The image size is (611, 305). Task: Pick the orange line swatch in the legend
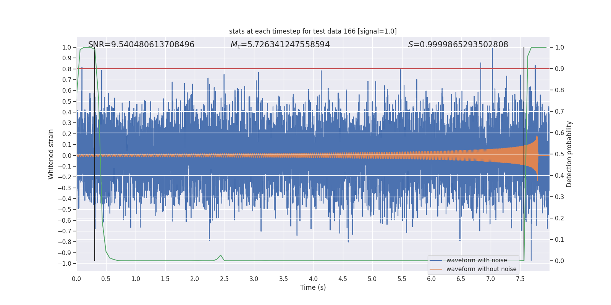(x=436, y=269)
